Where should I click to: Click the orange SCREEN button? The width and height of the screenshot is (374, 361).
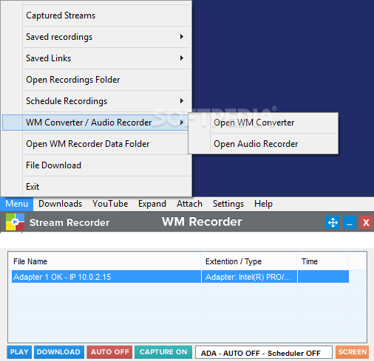(353, 352)
